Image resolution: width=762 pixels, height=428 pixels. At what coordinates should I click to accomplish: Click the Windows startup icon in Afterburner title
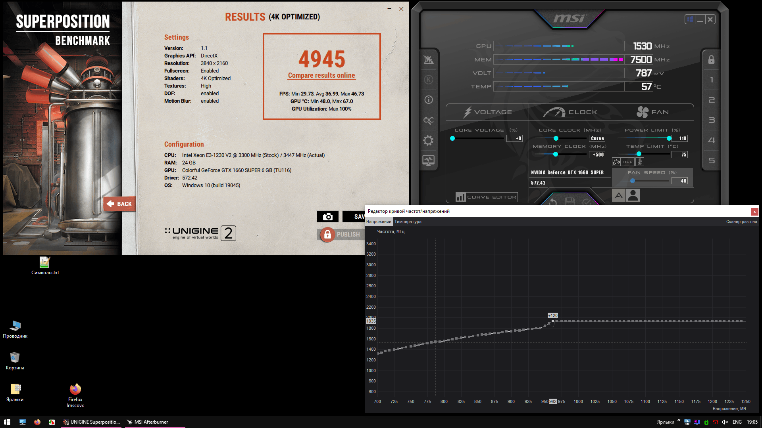click(690, 19)
